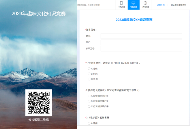Click the poster title 2023年趣味文化知识竞赛
Viewport: 190px width, 129px height.
coord(38,14)
